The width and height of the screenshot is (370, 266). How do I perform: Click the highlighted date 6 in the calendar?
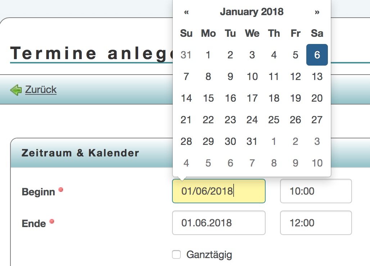click(x=317, y=55)
